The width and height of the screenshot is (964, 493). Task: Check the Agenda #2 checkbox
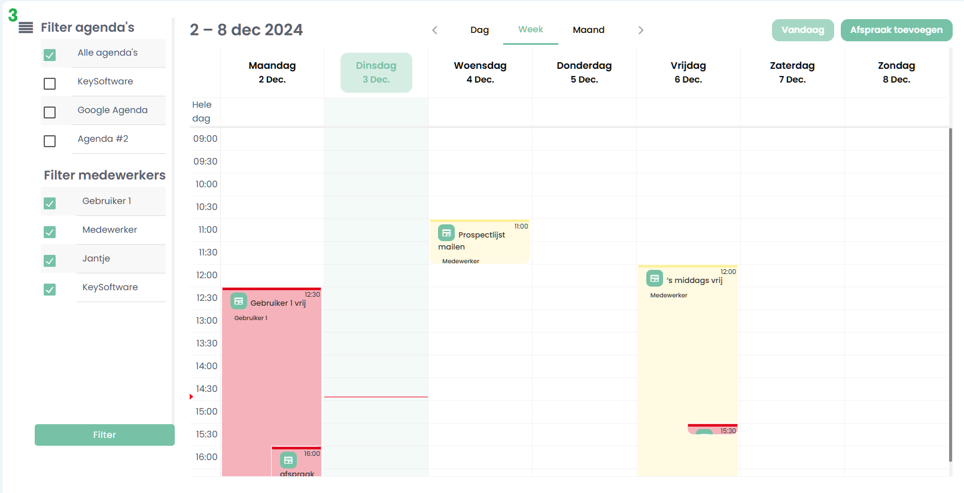pyautogui.click(x=50, y=141)
